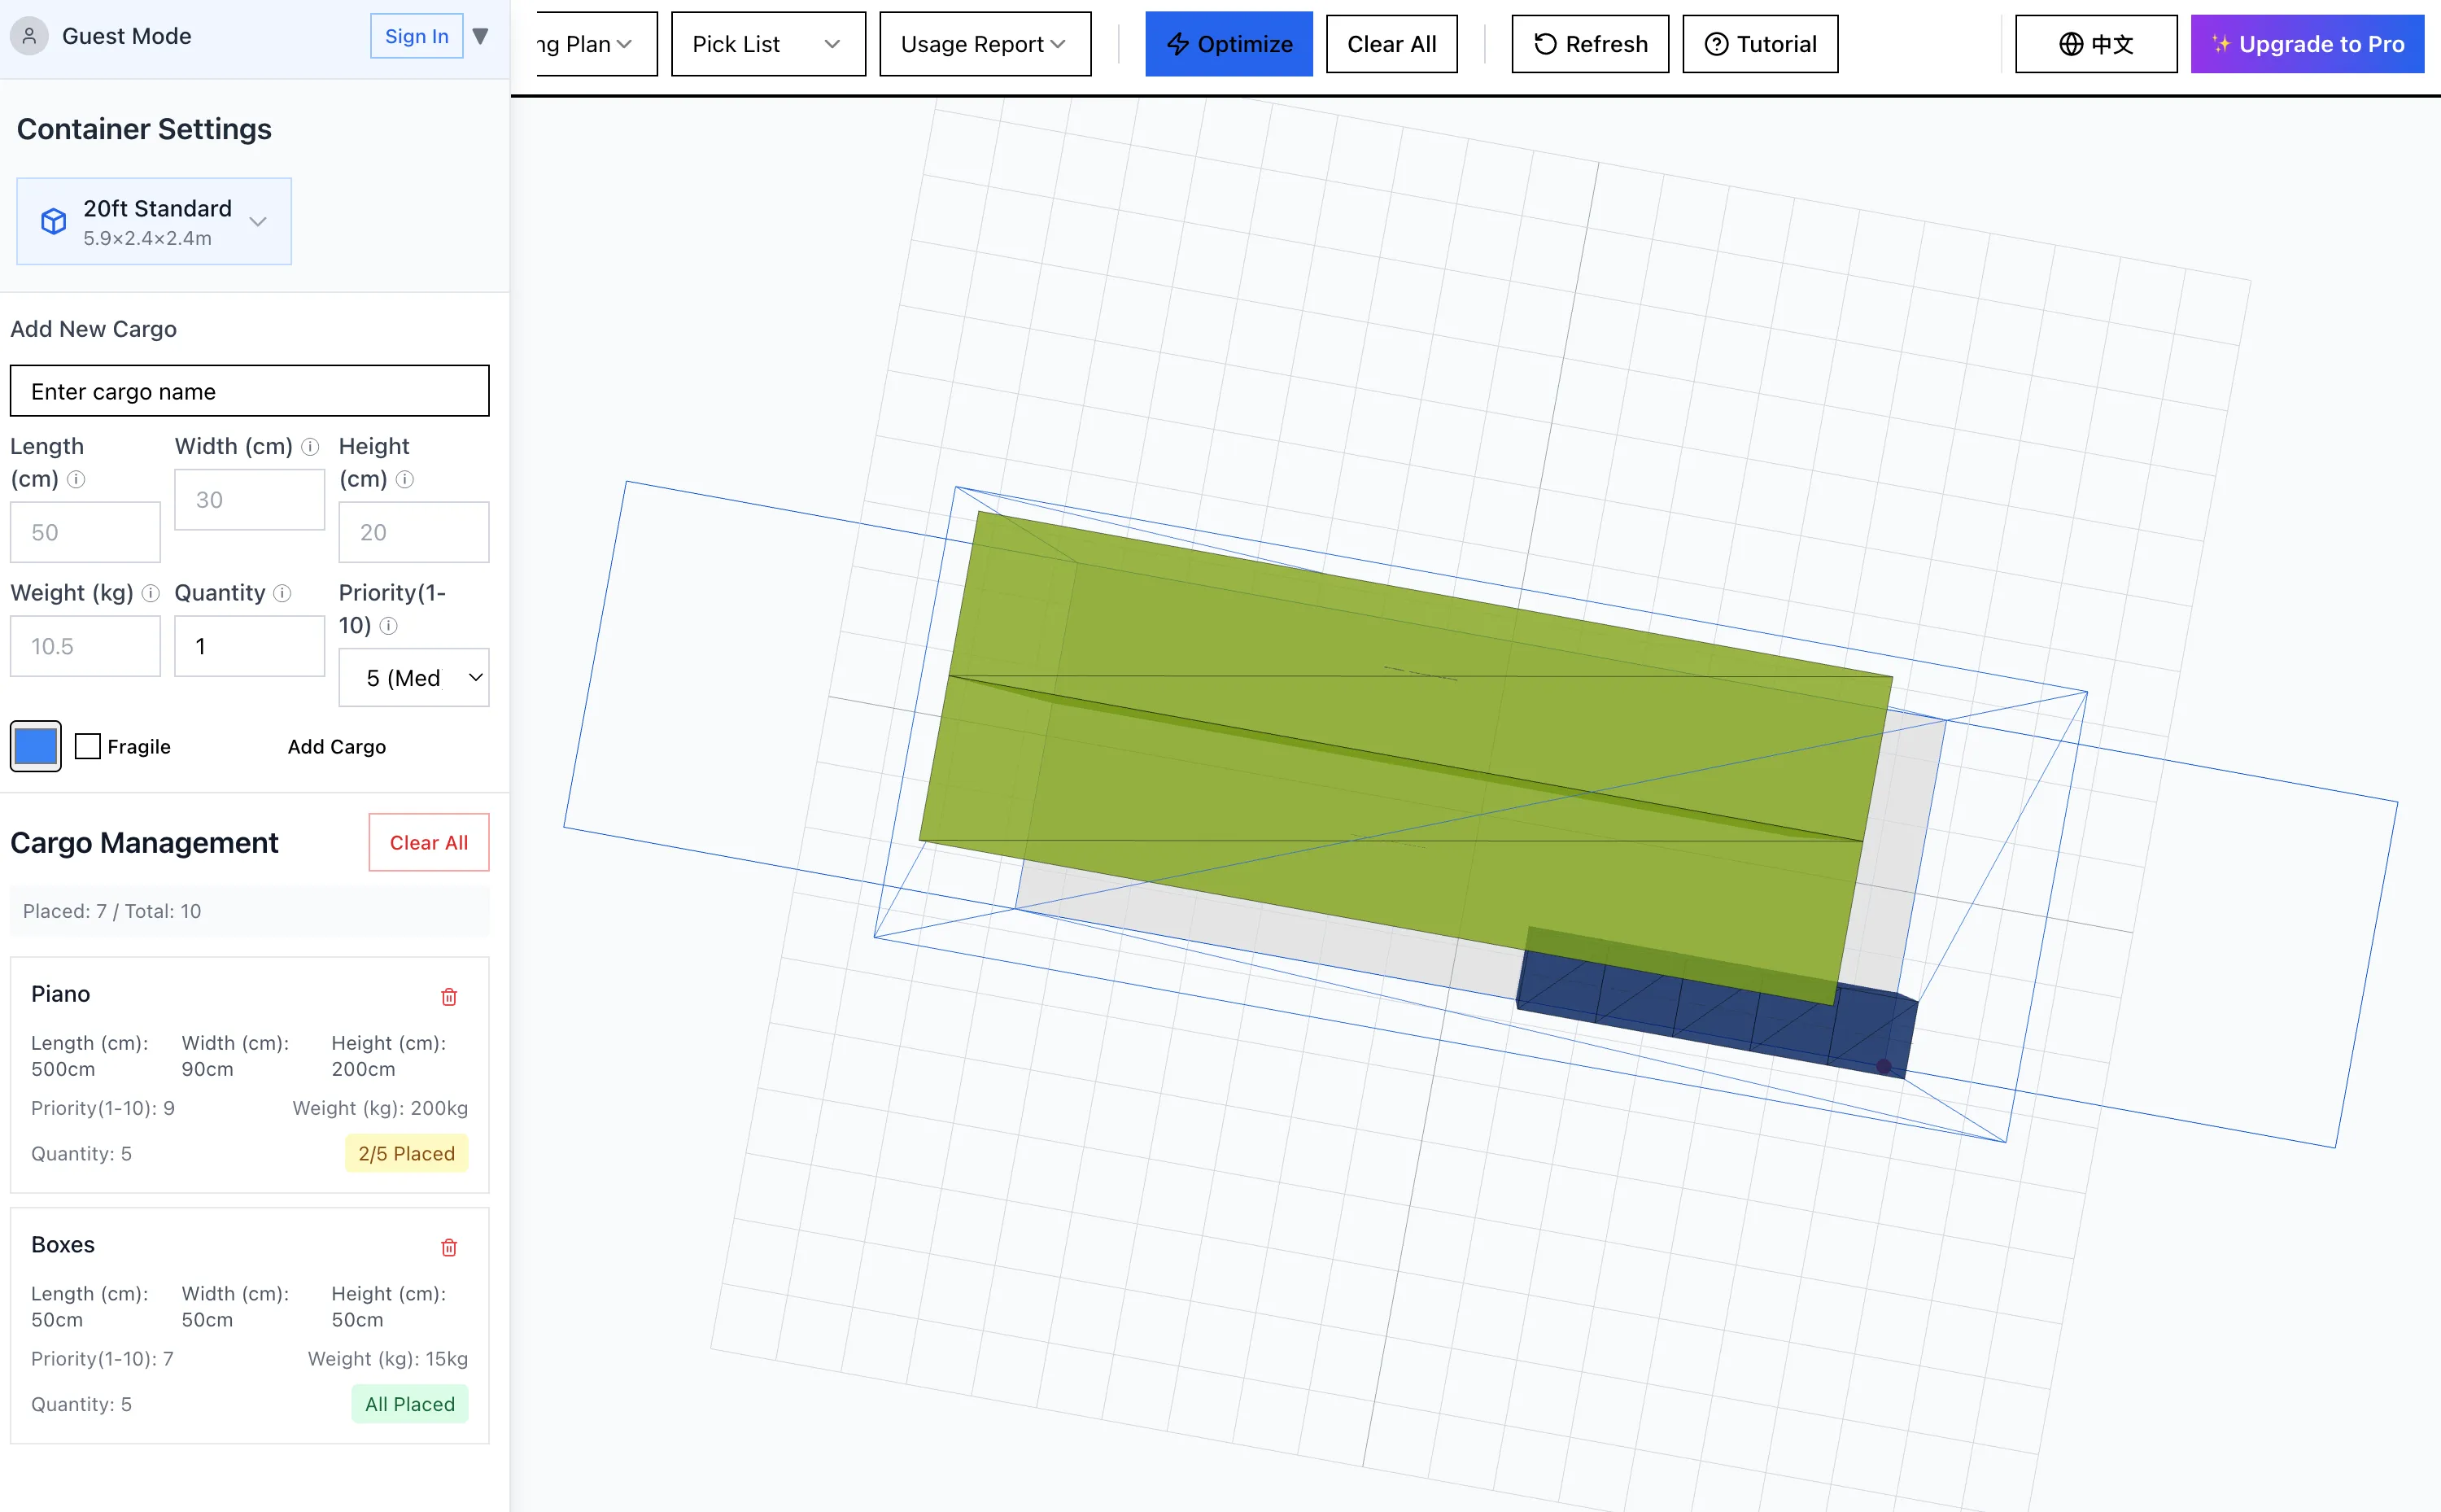Click the Refresh icon button

coord(1544,43)
